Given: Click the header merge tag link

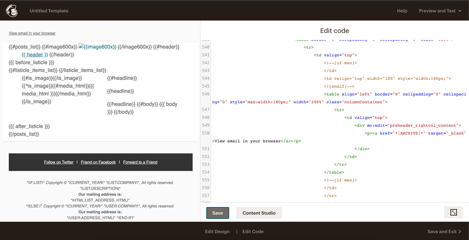Looking at the screenshot, I should tap(34, 55).
